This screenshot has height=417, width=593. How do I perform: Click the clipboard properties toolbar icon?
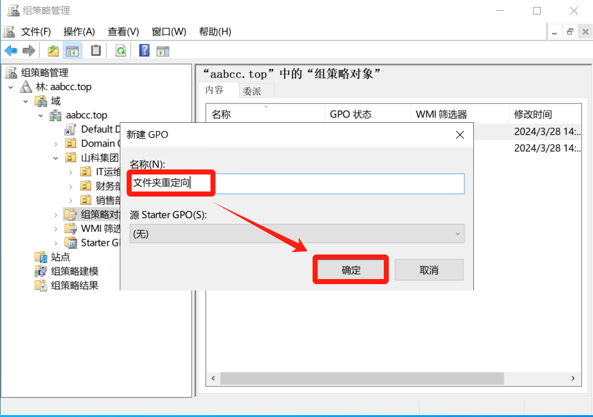coord(96,51)
